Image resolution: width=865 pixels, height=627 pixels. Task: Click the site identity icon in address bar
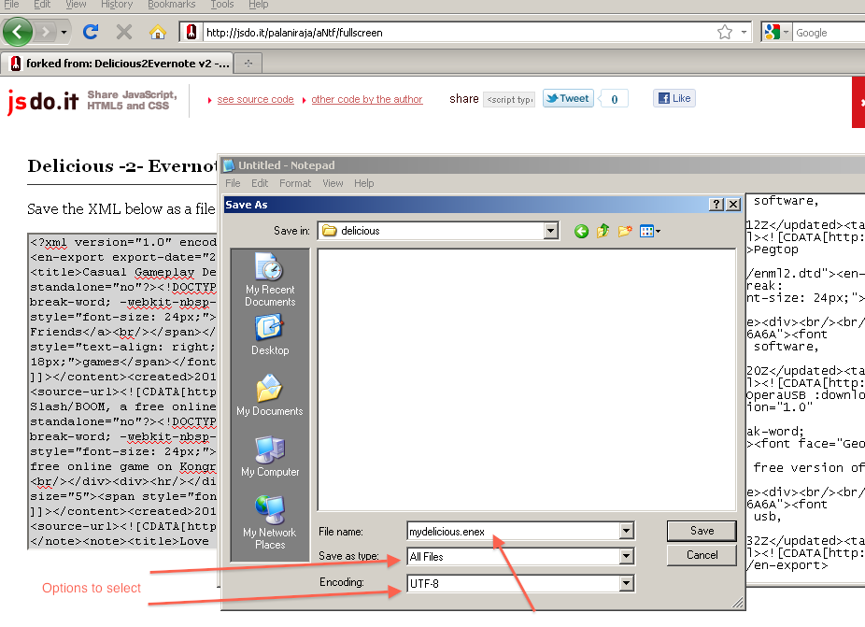[x=191, y=32]
